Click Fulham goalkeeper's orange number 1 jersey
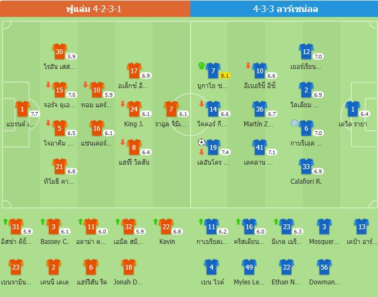 pyautogui.click(x=22, y=109)
